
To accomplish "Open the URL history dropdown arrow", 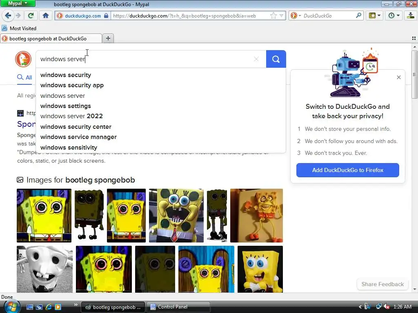I will coord(281,16).
